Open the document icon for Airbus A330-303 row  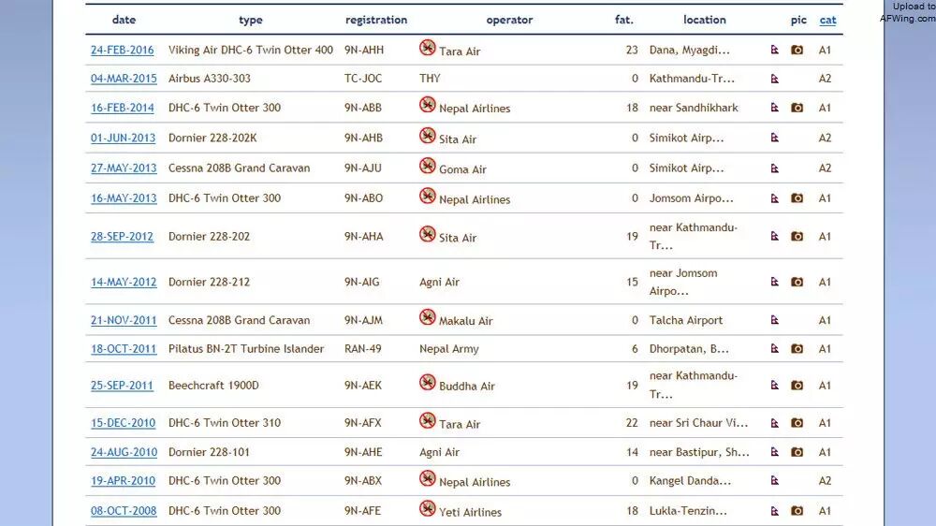774,79
